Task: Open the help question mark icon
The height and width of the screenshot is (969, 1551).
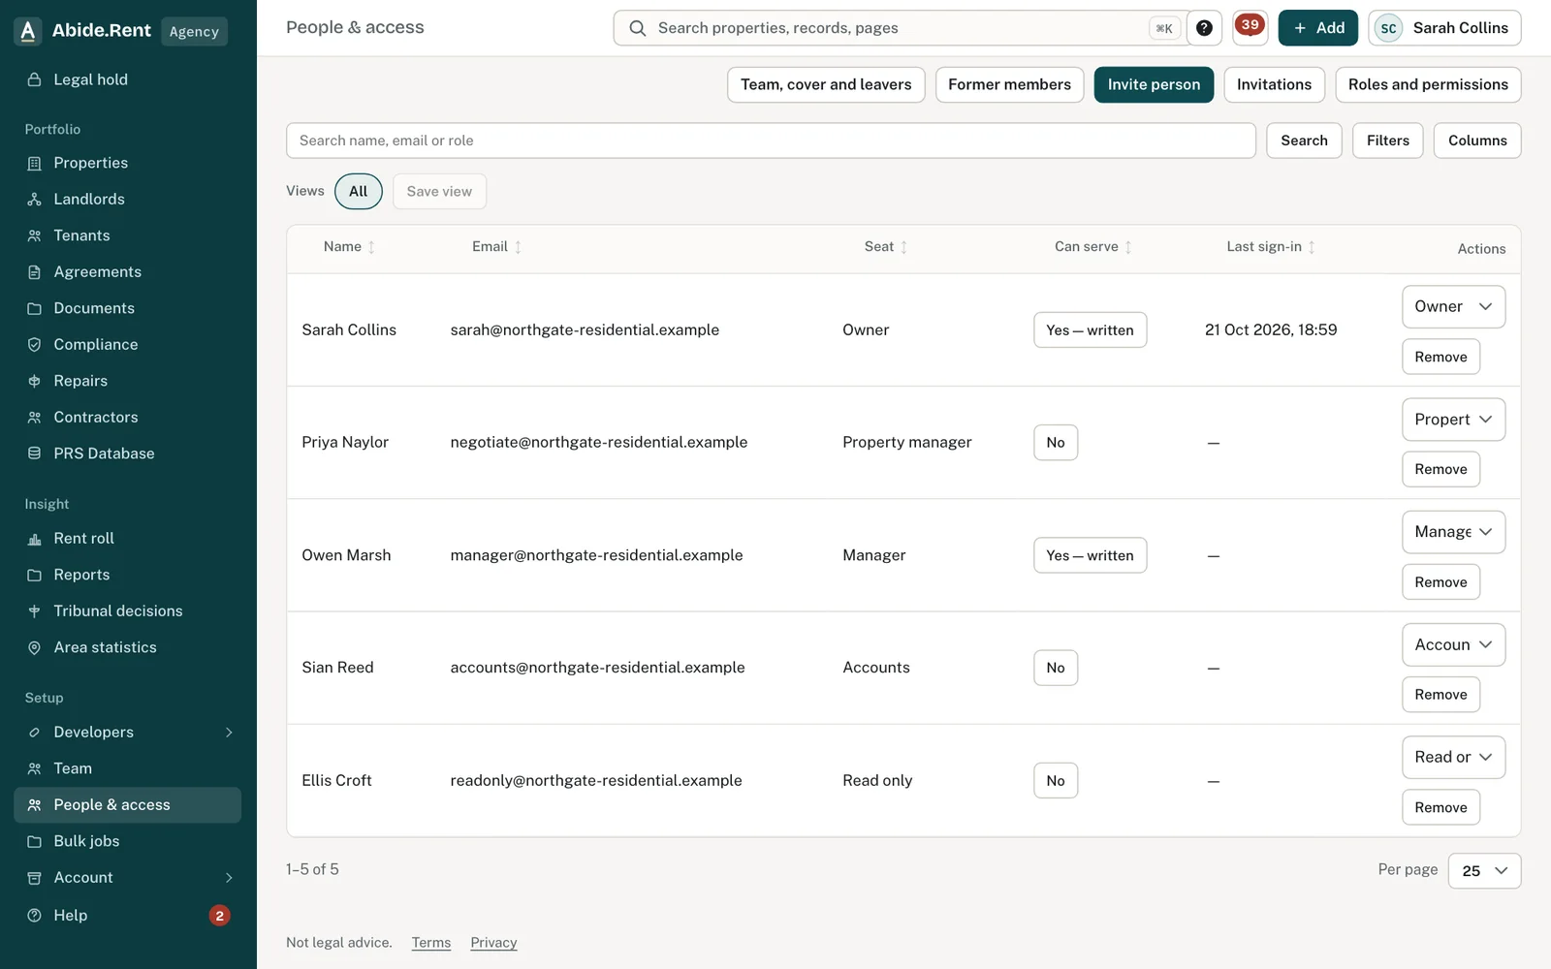Action: pos(1204,28)
